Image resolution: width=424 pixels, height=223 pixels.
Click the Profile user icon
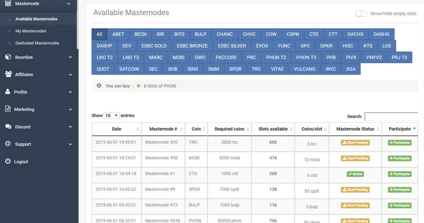(8, 92)
